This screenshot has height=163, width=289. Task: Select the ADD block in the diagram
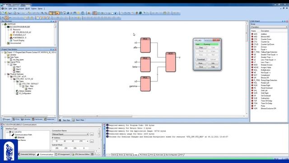coord(171,62)
